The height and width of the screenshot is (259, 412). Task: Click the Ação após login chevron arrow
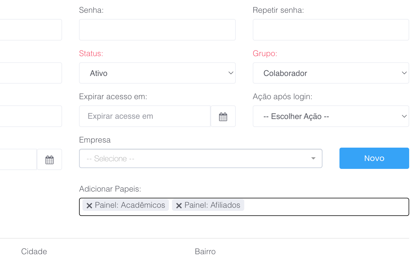(404, 116)
